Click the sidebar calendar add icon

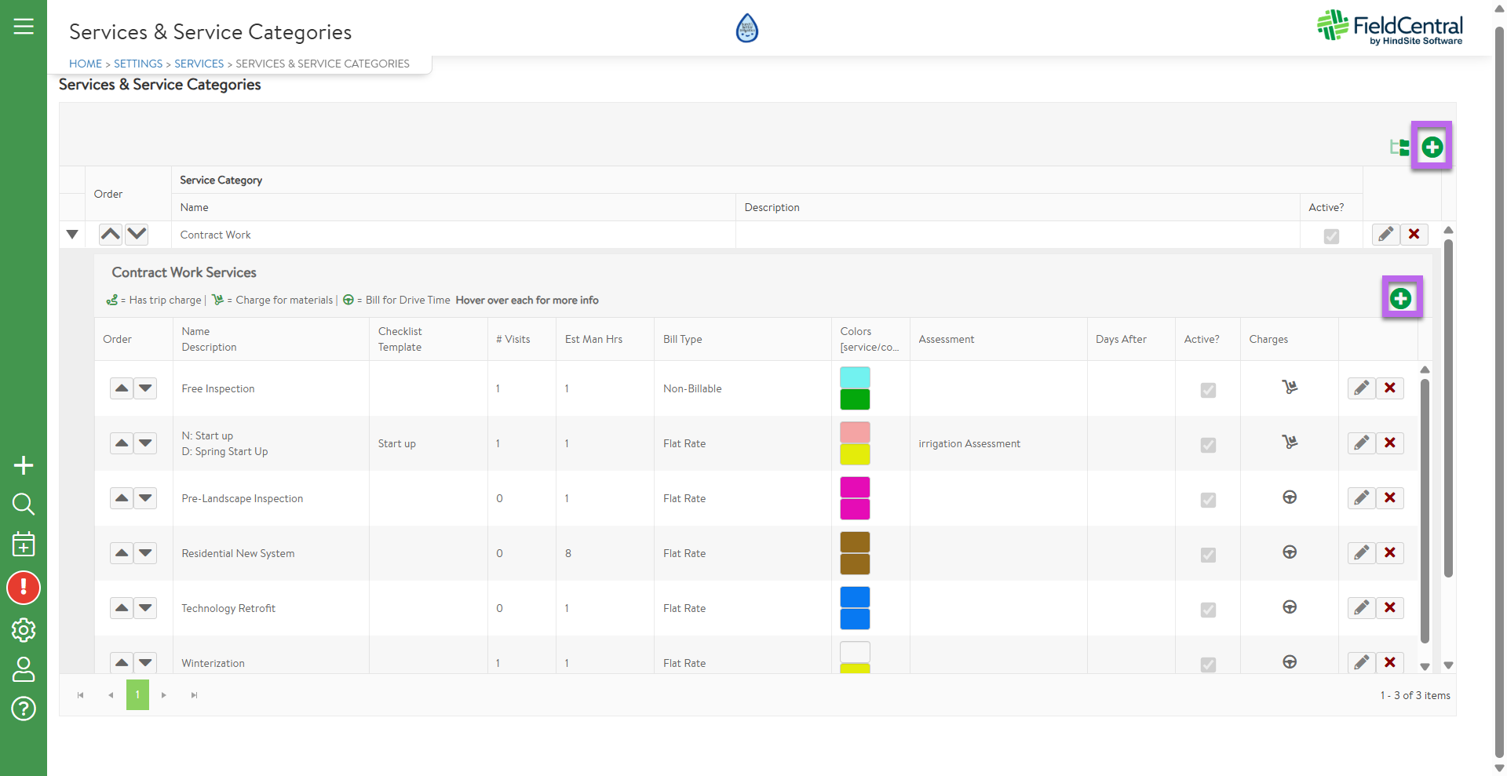pyautogui.click(x=24, y=544)
